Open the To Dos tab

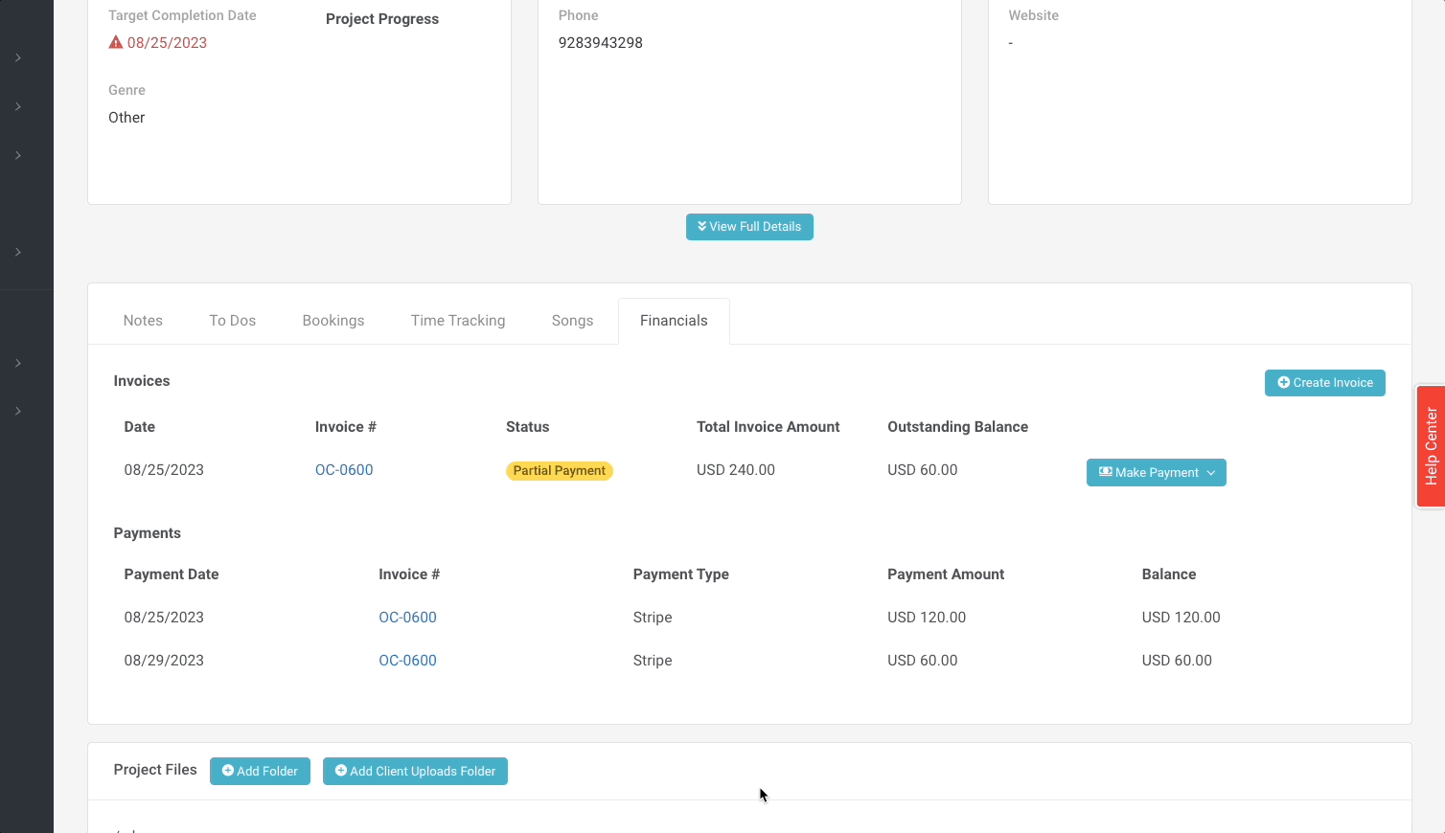click(232, 320)
